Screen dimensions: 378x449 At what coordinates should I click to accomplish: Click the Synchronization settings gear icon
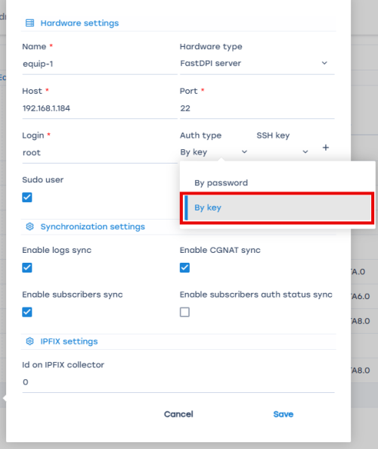pos(29,226)
